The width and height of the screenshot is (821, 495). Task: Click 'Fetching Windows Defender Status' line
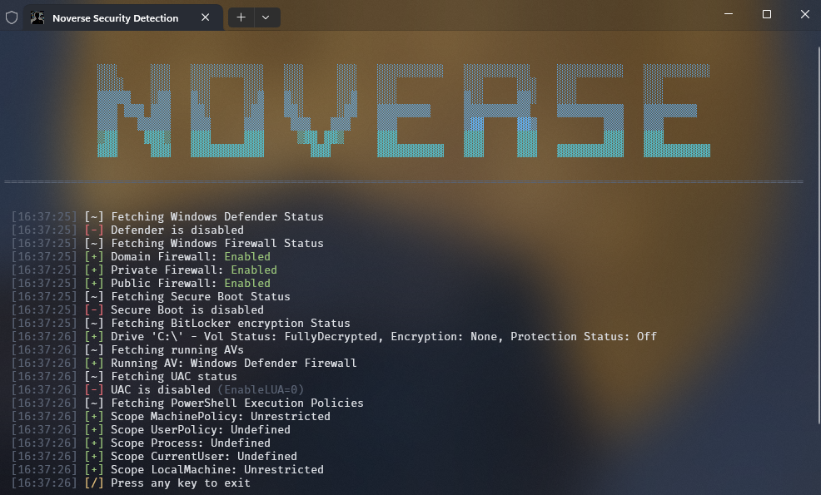pyautogui.click(x=167, y=216)
